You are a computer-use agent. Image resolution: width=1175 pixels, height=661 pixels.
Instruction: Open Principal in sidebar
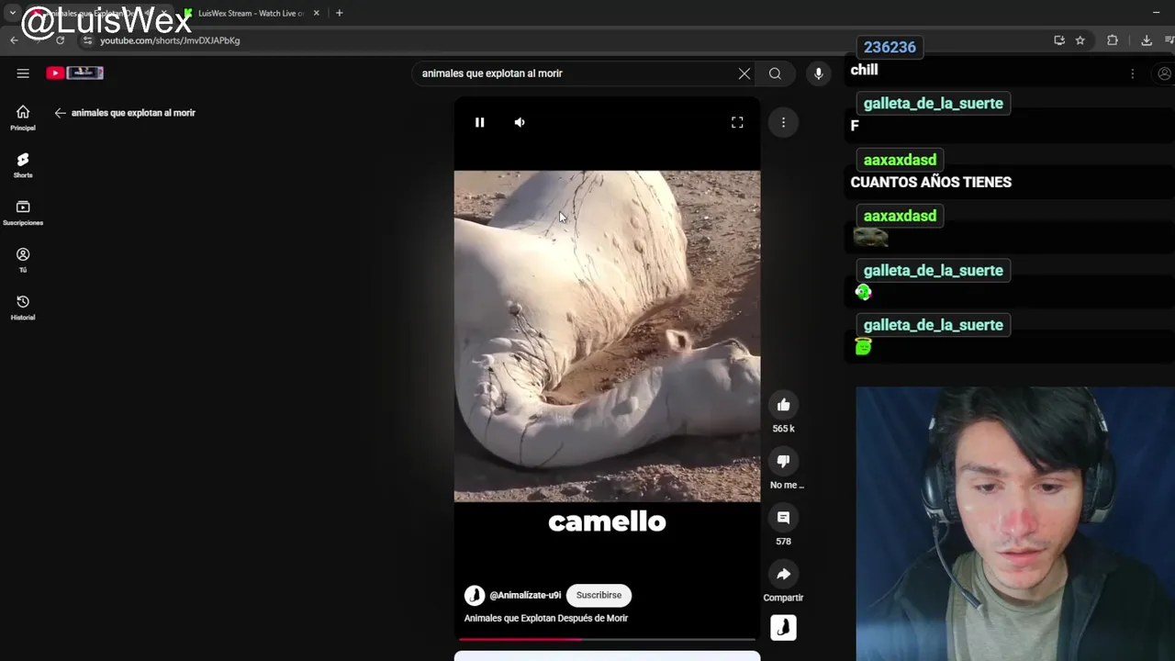coord(23,118)
